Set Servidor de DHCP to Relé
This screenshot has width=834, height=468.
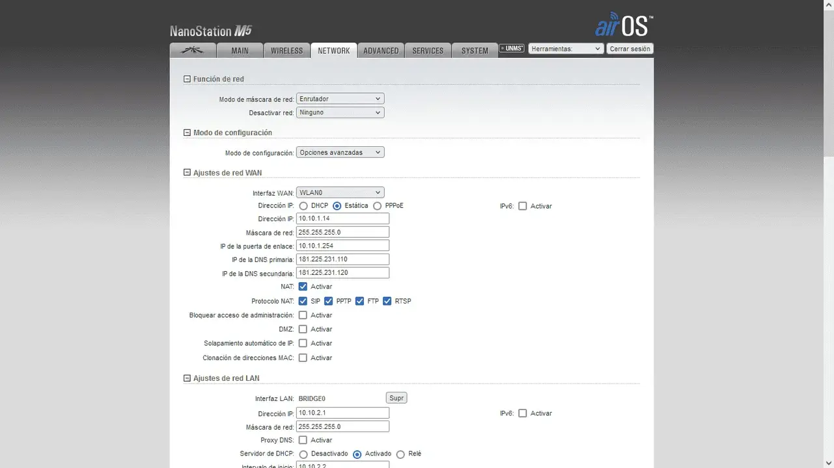pyautogui.click(x=400, y=454)
